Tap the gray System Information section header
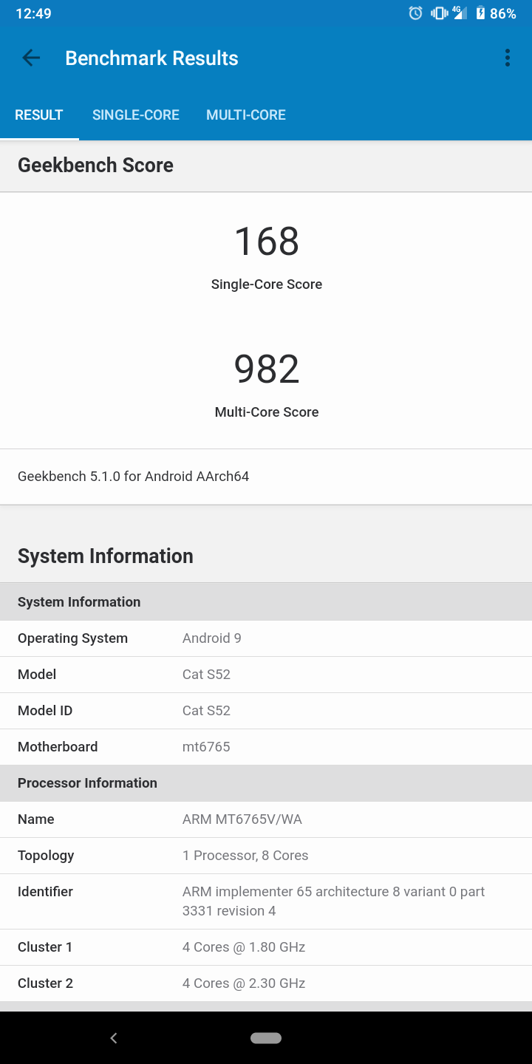Screen dimensions: 532x1064 pos(266,602)
